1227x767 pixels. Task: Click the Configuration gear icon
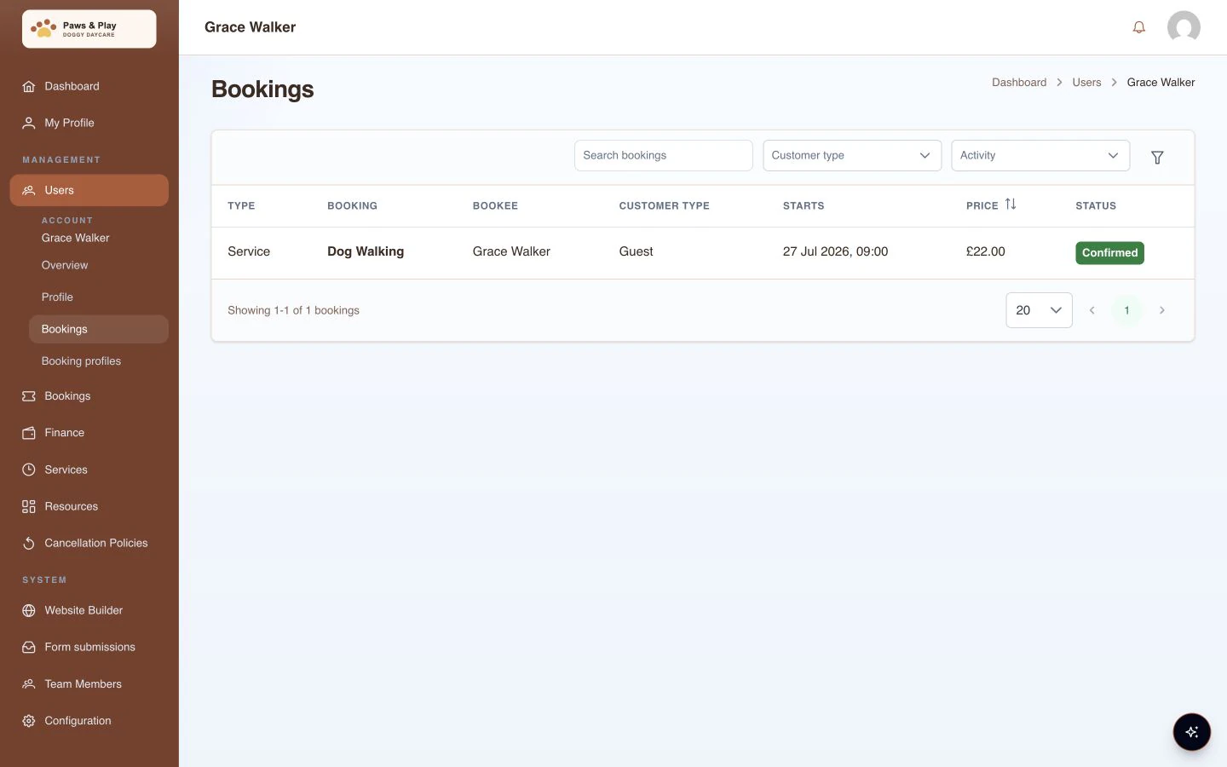[29, 721]
